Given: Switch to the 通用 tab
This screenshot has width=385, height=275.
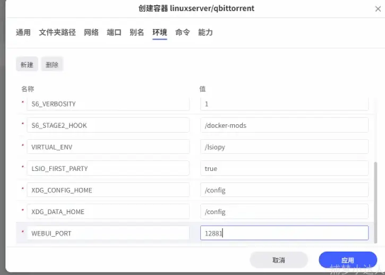Looking at the screenshot, I should click(23, 32).
